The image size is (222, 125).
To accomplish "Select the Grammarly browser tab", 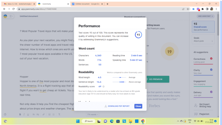I will pyautogui.click(x=53, y=4).
